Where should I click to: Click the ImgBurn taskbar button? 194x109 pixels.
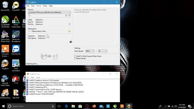coord(129,106)
